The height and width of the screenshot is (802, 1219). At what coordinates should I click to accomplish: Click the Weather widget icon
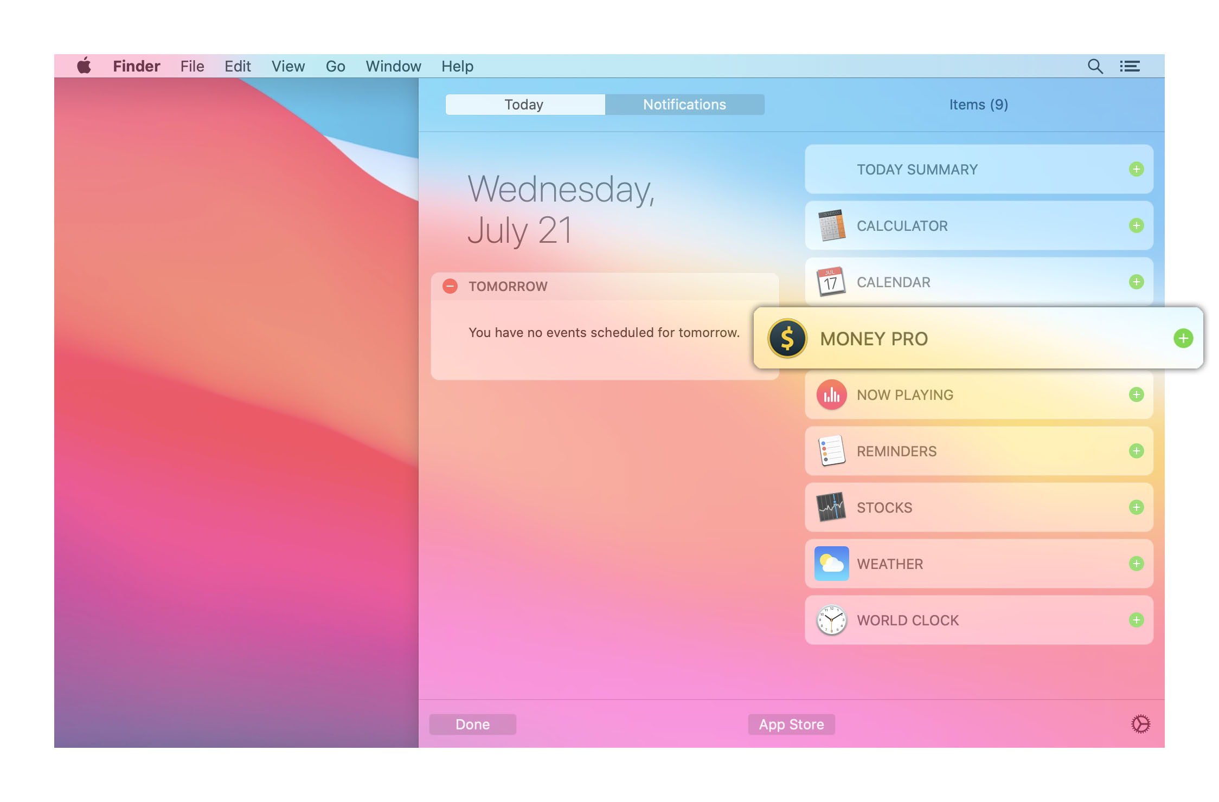coord(831,563)
